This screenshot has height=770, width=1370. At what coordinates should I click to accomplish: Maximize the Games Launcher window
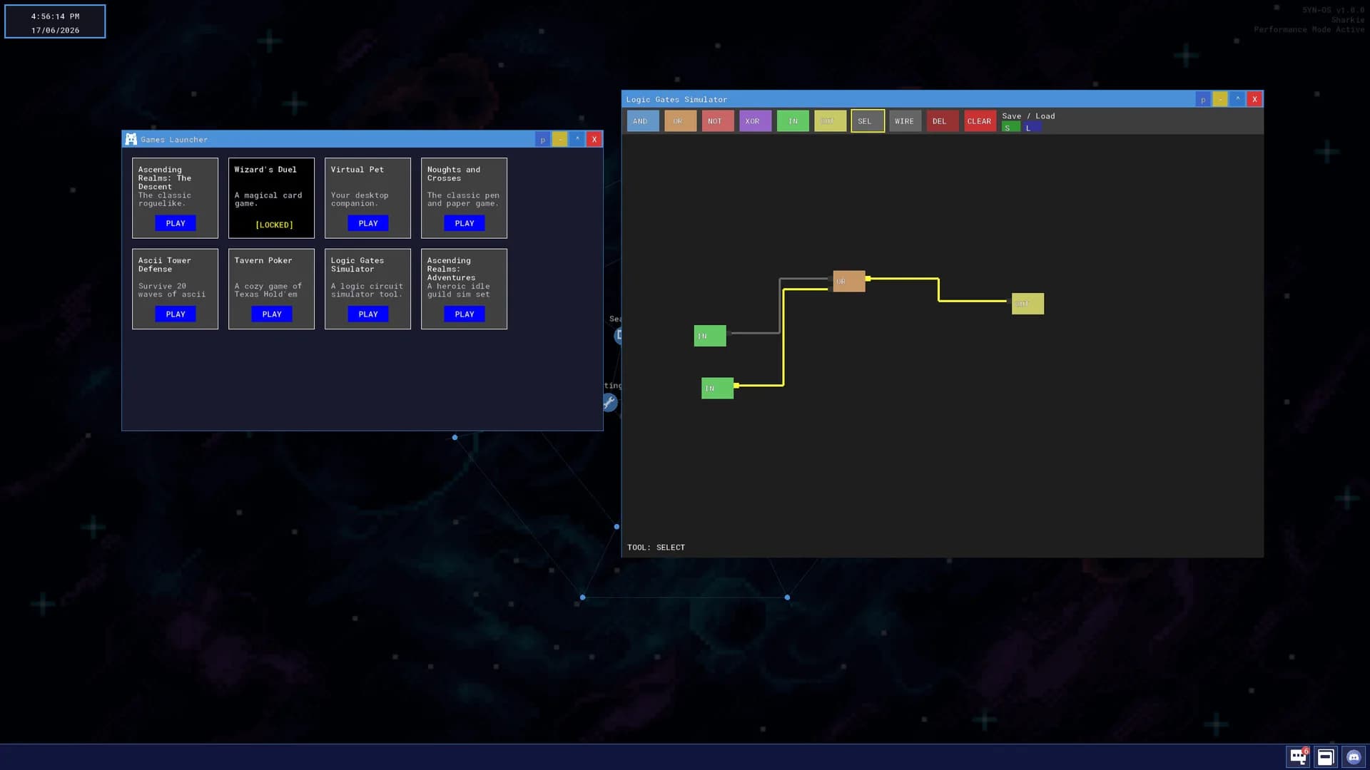(577, 139)
